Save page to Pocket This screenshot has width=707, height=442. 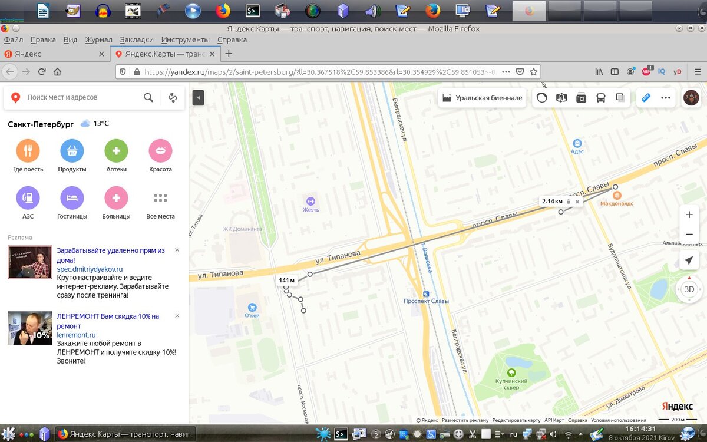[520, 72]
